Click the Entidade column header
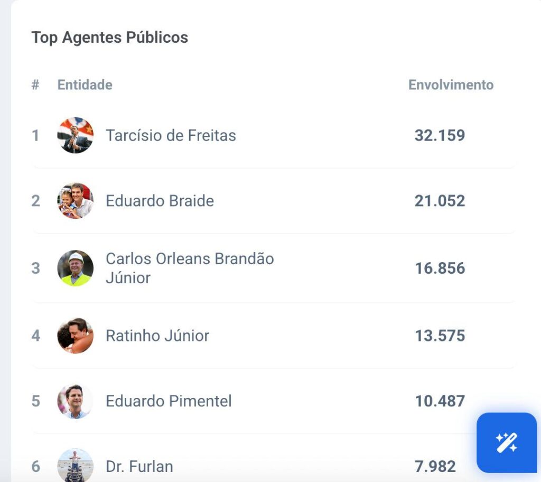 click(85, 85)
